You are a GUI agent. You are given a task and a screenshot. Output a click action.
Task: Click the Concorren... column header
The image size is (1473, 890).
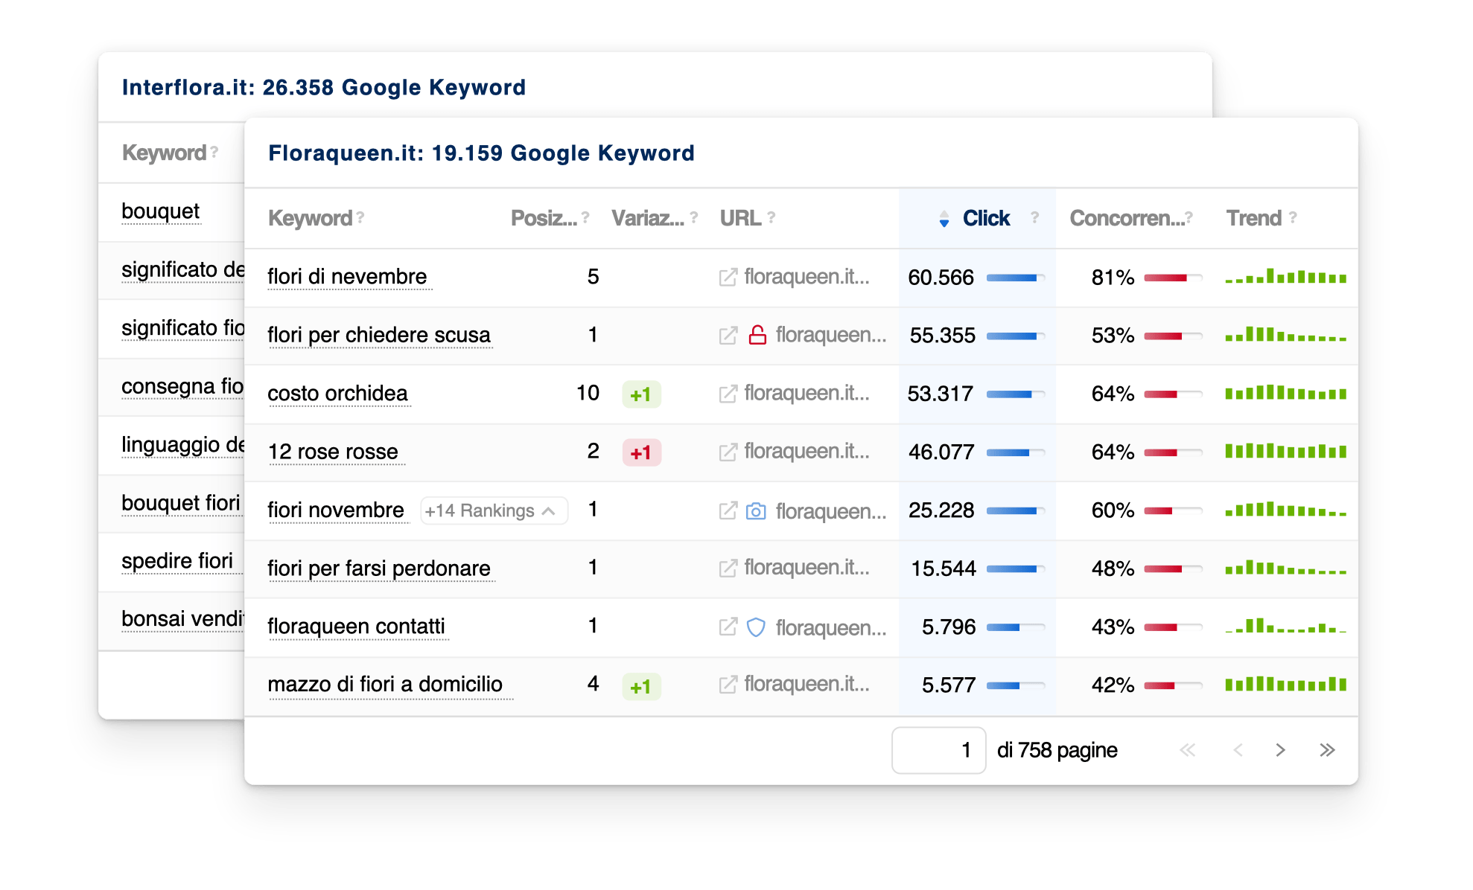point(1127,218)
